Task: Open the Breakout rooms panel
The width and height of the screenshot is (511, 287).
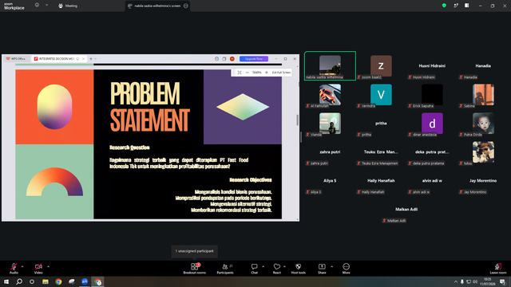Action: (x=195, y=269)
